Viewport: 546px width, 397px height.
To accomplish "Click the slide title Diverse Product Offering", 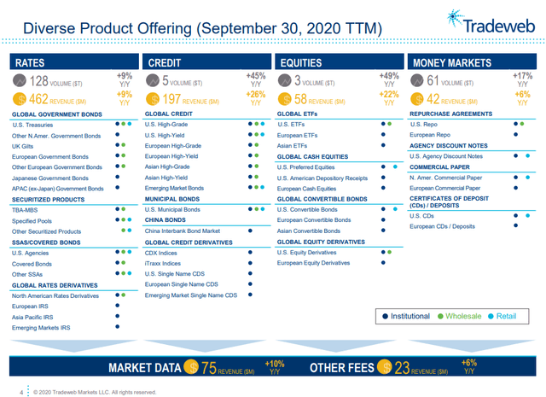I will (x=202, y=28).
